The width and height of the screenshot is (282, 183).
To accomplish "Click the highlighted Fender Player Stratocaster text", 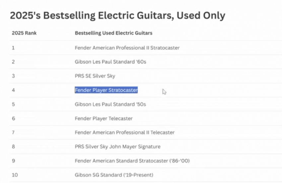I will coord(106,90).
